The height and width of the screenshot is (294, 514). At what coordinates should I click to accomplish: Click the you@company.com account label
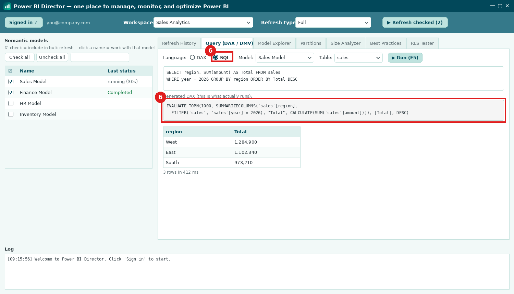pos(68,23)
